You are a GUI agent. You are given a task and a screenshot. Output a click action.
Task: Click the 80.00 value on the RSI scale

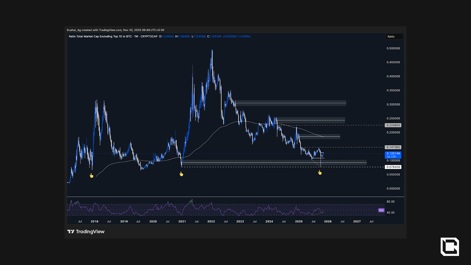click(391, 202)
